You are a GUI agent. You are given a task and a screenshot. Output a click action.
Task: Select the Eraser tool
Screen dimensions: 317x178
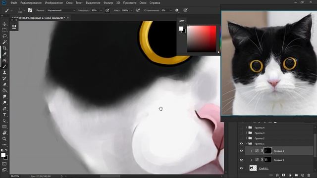[x=4, y=85]
